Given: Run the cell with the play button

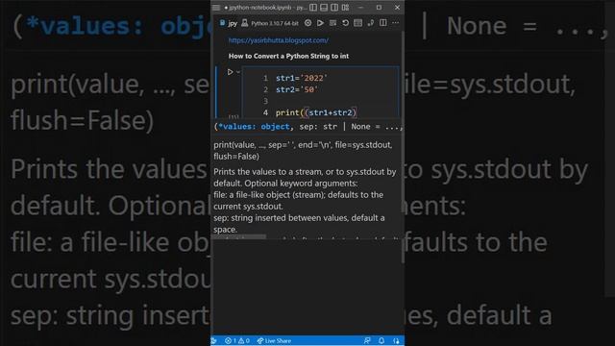Looking at the screenshot, I should [230, 72].
